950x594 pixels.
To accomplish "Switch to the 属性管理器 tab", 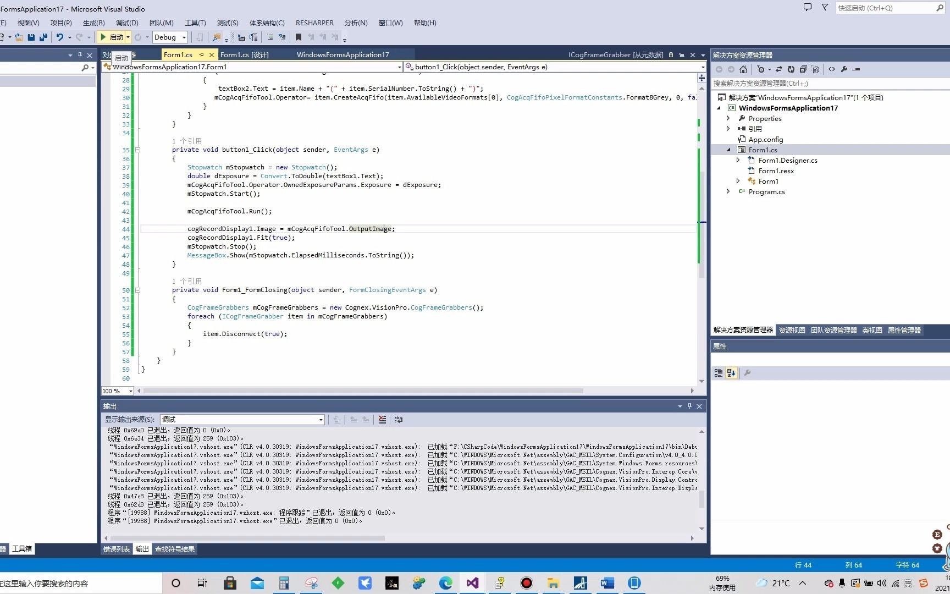I will [x=904, y=330].
